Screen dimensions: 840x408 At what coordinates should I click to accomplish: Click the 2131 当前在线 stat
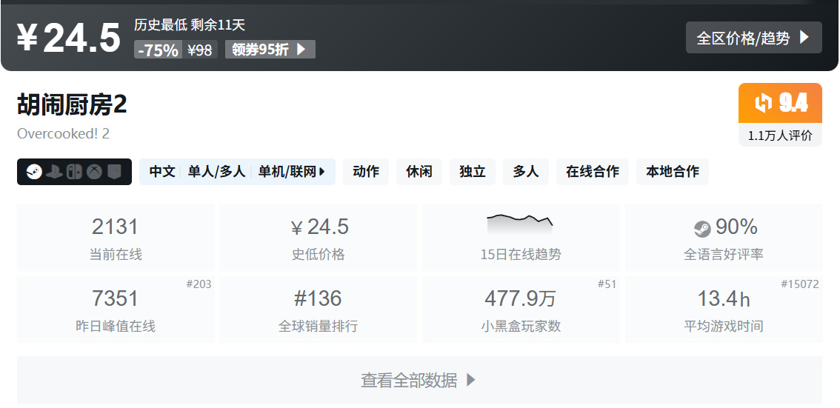point(116,237)
